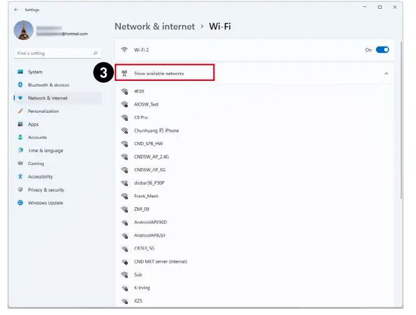Click the Bluetooth & devices icon
The image size is (416, 315).
pos(21,85)
